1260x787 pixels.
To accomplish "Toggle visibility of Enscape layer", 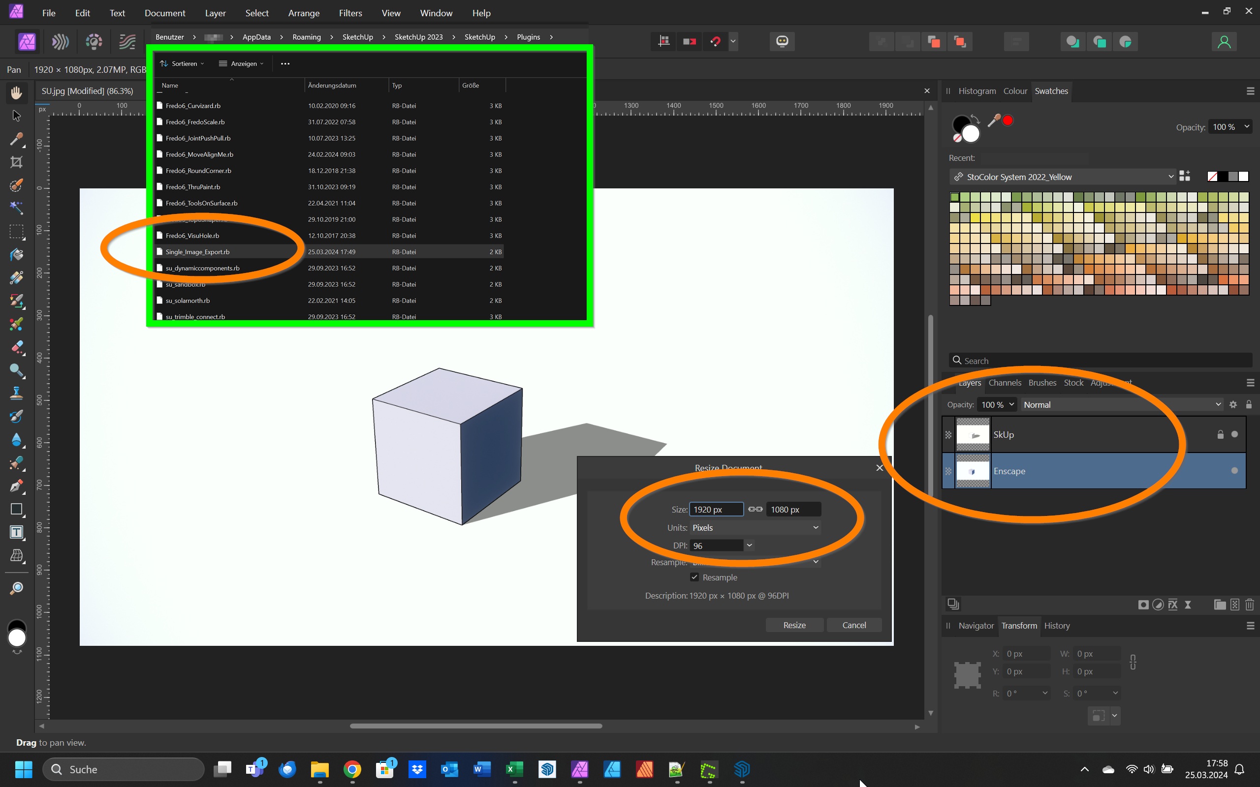I will pos(1234,471).
